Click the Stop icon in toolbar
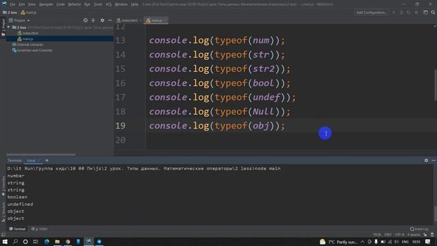This screenshot has height=246, width=437. coord(417,12)
